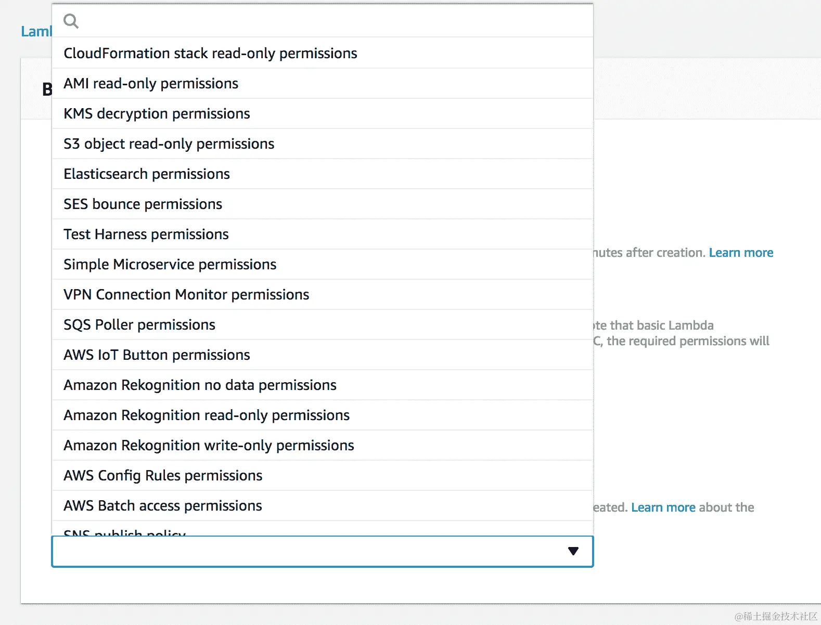Click in the policy search input field
821x625 pixels.
tap(333, 21)
